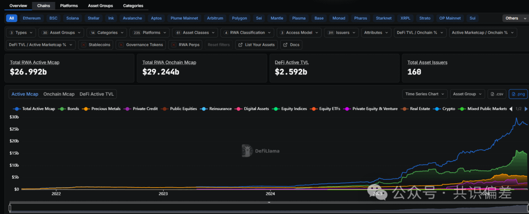
Task: Filter by Stellar chain
Action: pos(94,18)
